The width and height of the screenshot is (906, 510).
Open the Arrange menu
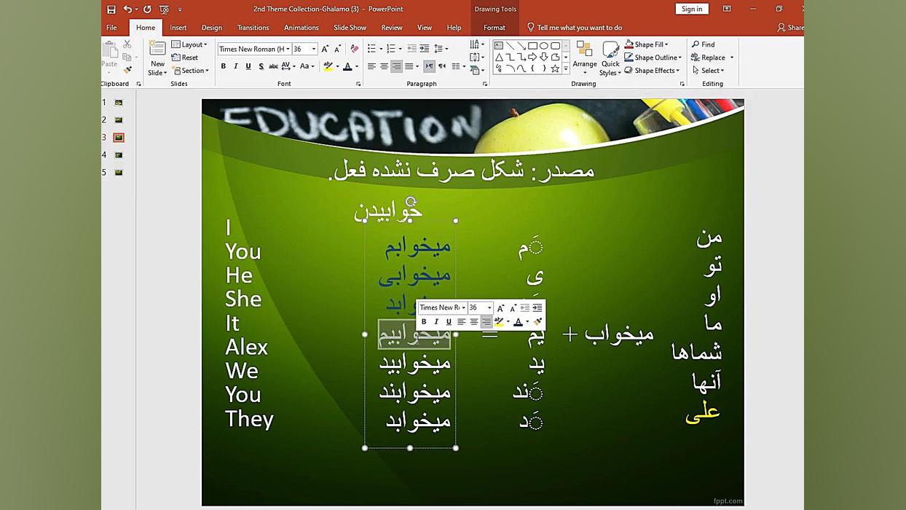(x=584, y=58)
